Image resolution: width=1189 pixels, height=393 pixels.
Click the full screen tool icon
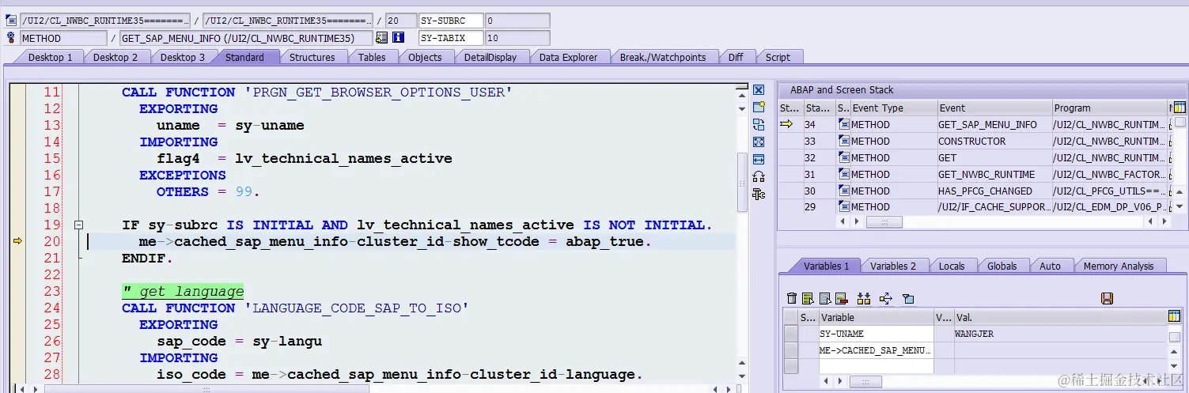tap(759, 142)
